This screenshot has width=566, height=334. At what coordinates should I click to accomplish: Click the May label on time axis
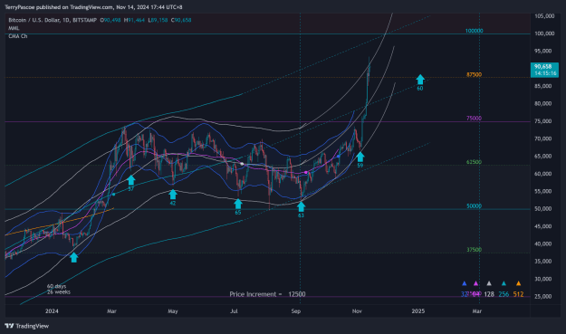173,310
